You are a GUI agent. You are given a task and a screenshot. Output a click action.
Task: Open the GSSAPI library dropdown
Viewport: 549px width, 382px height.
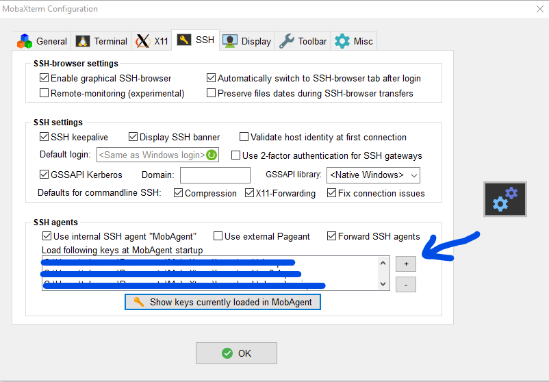tap(373, 175)
